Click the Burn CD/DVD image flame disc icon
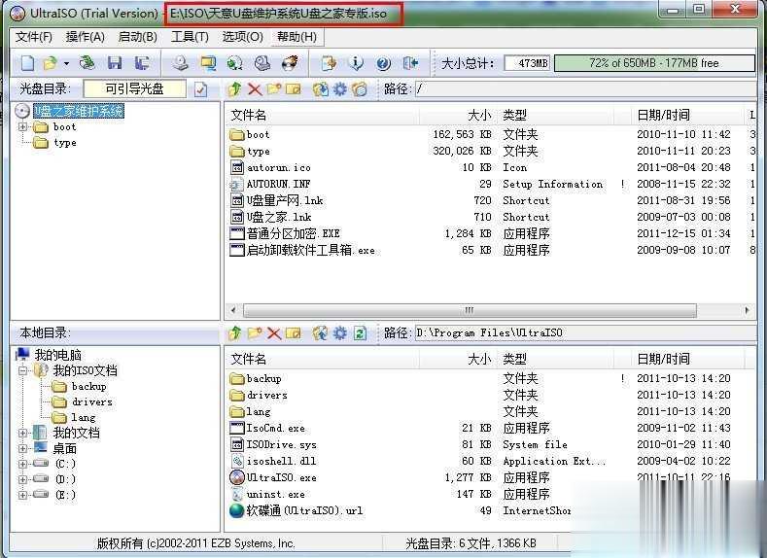This screenshot has height=558, width=767. click(290, 63)
